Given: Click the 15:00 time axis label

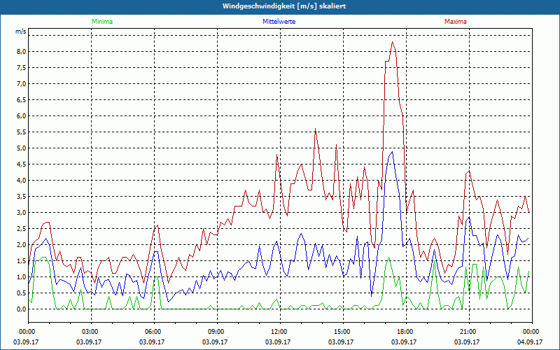Looking at the screenshot, I should (x=342, y=332).
